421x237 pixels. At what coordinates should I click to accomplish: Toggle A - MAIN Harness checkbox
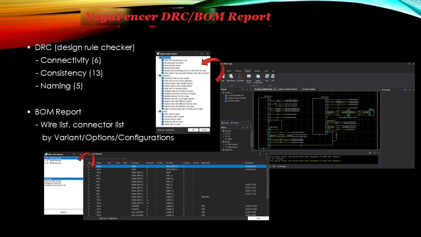[x=45, y=158]
